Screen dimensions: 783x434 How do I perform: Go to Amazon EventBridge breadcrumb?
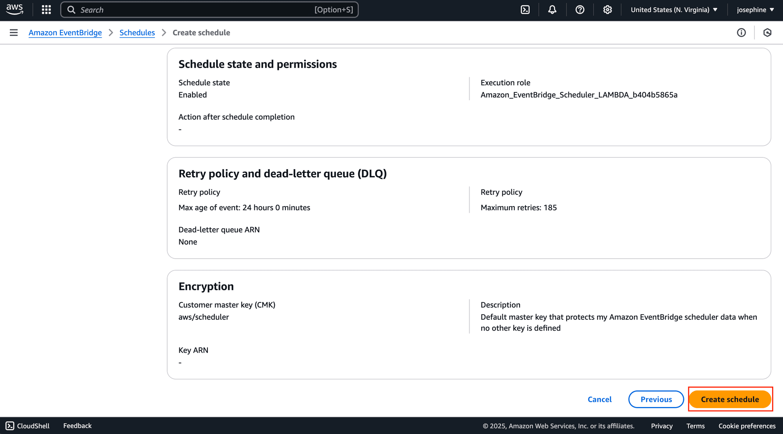point(65,32)
